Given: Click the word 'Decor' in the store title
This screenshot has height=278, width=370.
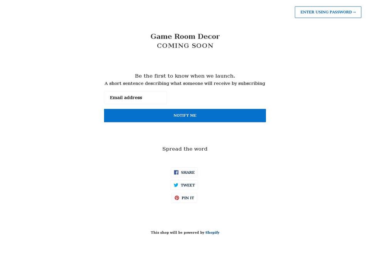Looking at the screenshot, I should pos(209,36).
